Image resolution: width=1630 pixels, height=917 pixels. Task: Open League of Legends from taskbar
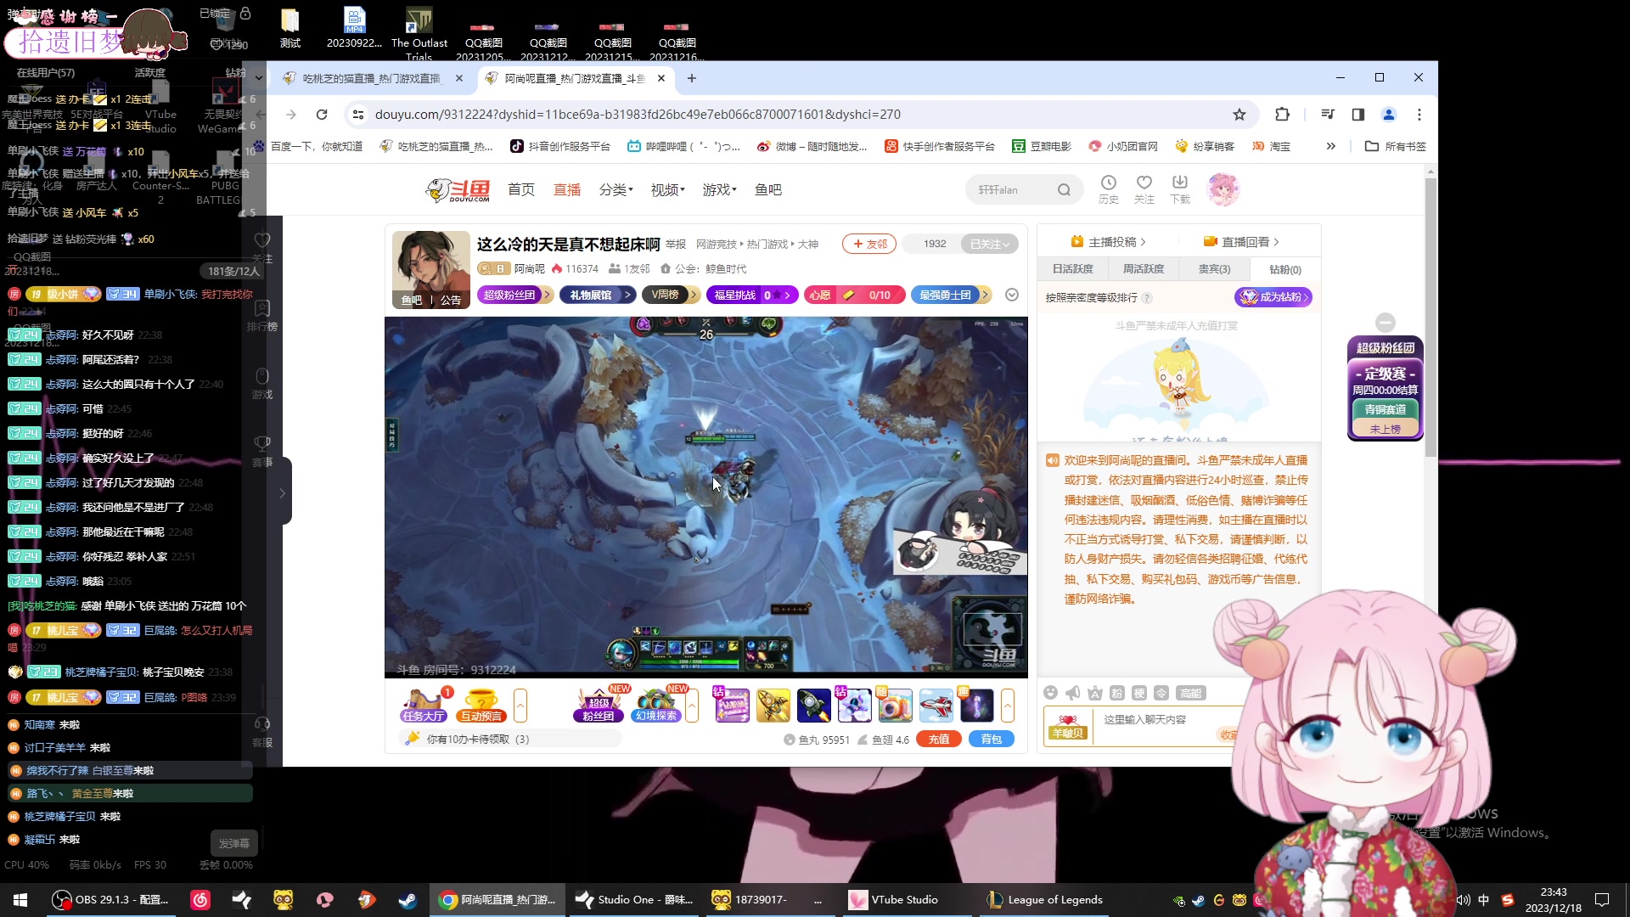pos(1046,900)
